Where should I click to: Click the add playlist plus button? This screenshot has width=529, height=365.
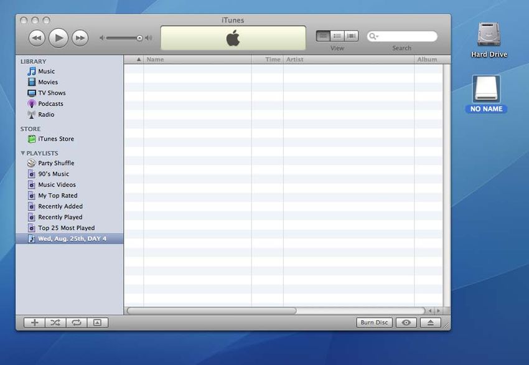(x=34, y=323)
